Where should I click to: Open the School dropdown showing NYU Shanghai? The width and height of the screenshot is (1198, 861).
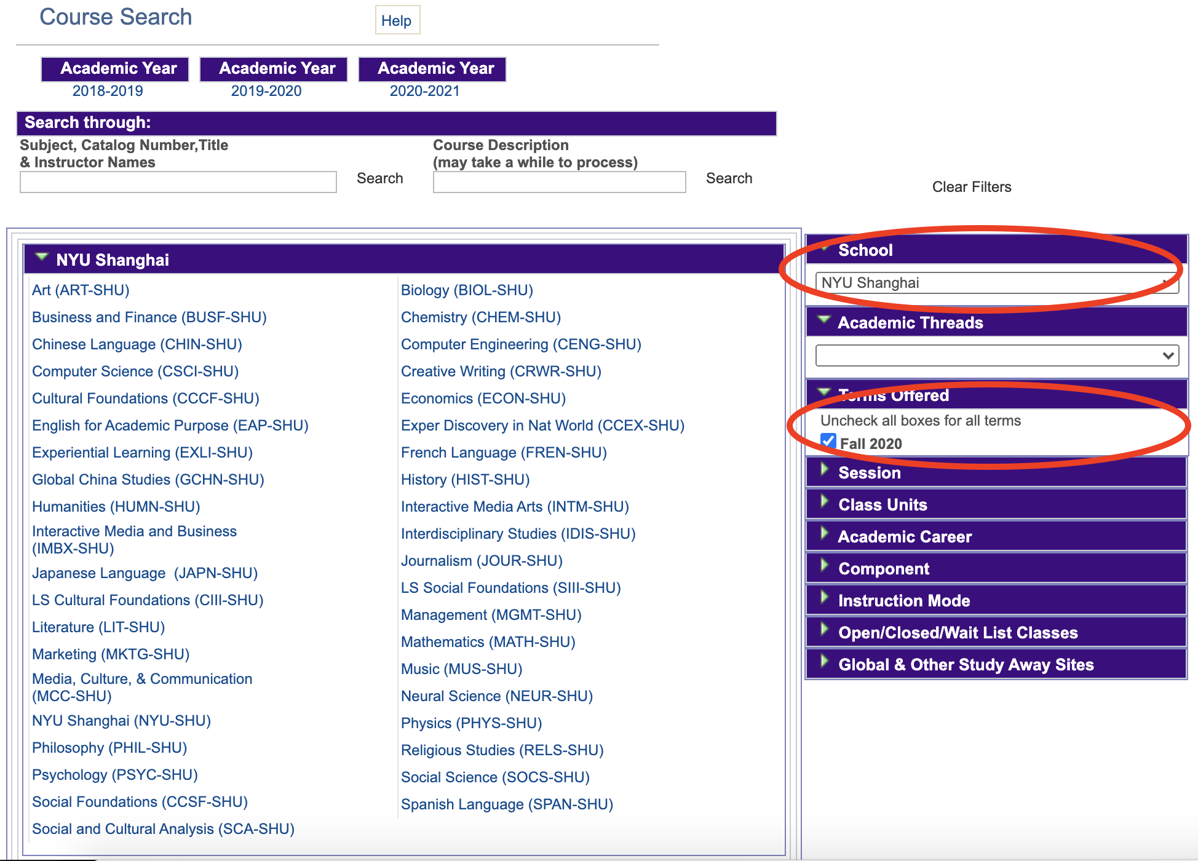pyautogui.click(x=996, y=283)
